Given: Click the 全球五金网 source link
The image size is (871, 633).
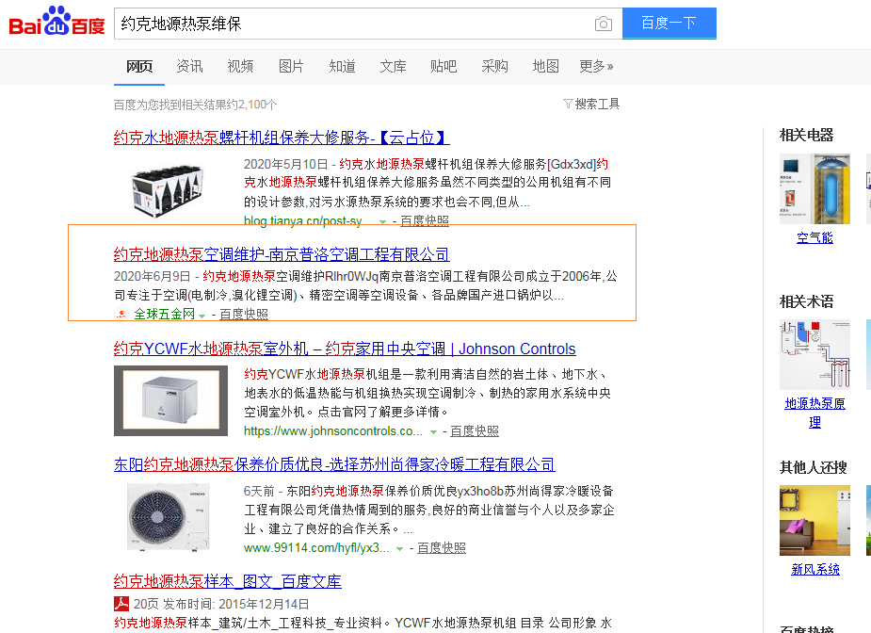Looking at the screenshot, I should (165, 314).
